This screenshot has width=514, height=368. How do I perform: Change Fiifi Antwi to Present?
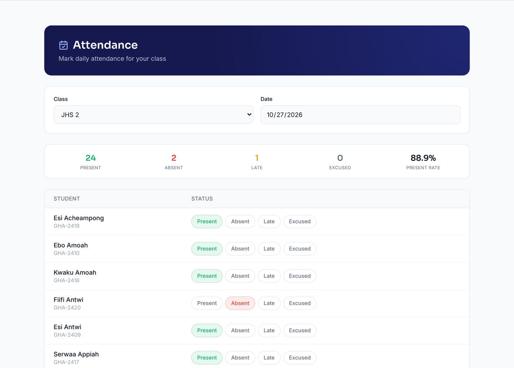coord(207,303)
